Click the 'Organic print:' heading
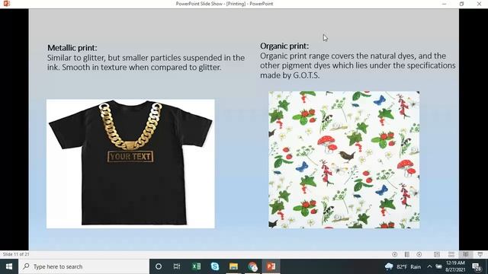 [284, 46]
